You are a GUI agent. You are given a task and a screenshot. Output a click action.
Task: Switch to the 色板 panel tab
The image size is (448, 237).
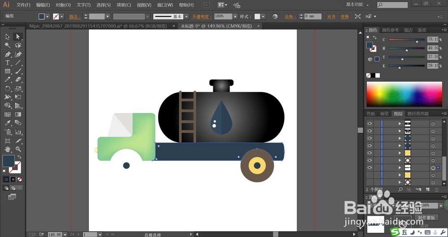(x=371, y=113)
